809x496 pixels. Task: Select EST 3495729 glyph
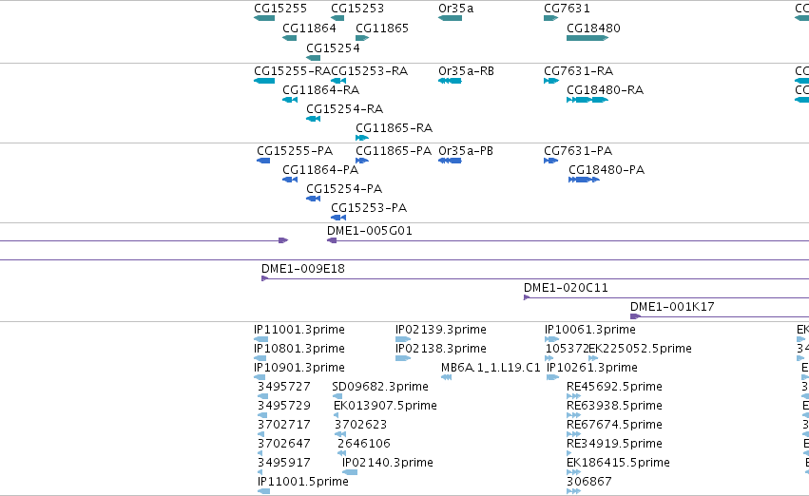[262, 415]
